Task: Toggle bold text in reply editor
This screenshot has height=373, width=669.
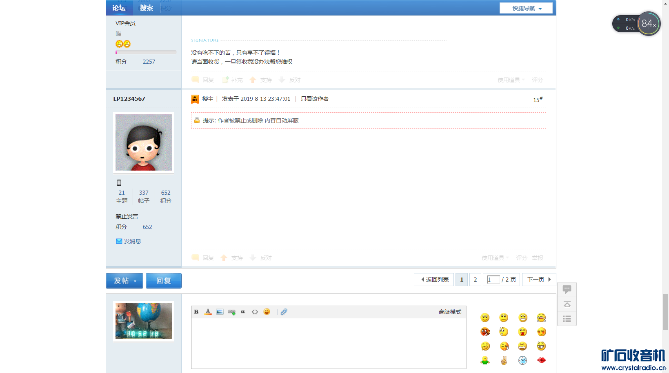Action: click(196, 312)
